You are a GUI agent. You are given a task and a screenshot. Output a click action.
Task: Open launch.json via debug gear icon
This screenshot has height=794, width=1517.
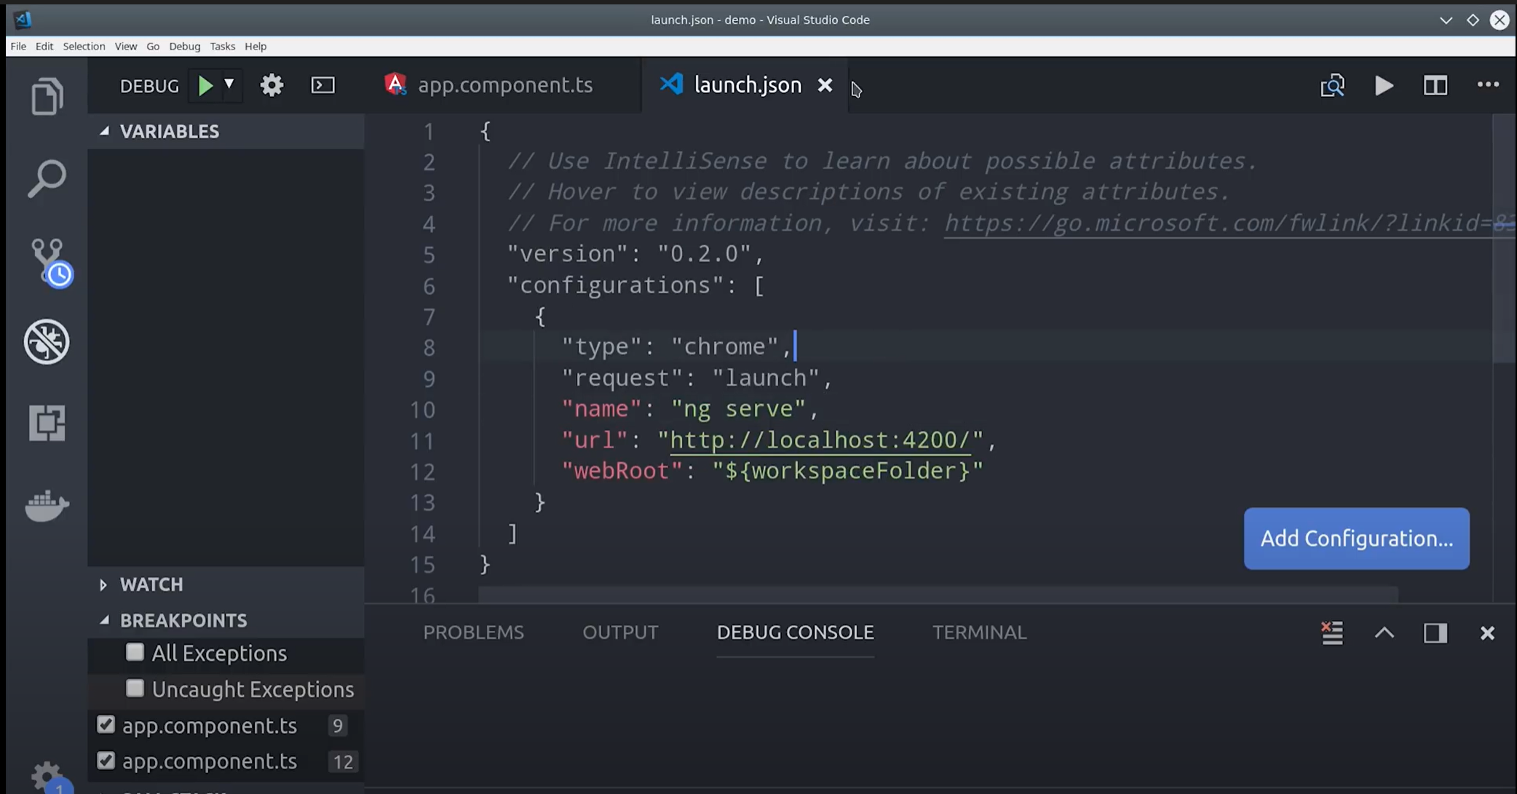272,86
